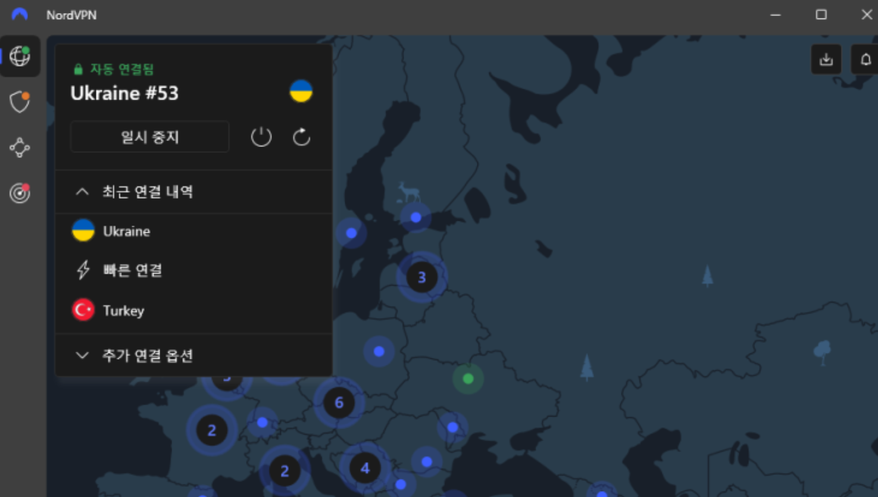
Task: Open the notifications bell
Action: click(x=865, y=60)
